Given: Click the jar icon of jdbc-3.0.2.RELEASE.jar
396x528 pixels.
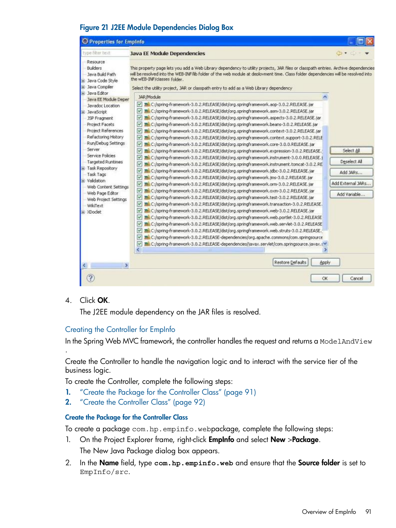Looking at the screenshot, I should pyautogui.click(x=147, y=171).
